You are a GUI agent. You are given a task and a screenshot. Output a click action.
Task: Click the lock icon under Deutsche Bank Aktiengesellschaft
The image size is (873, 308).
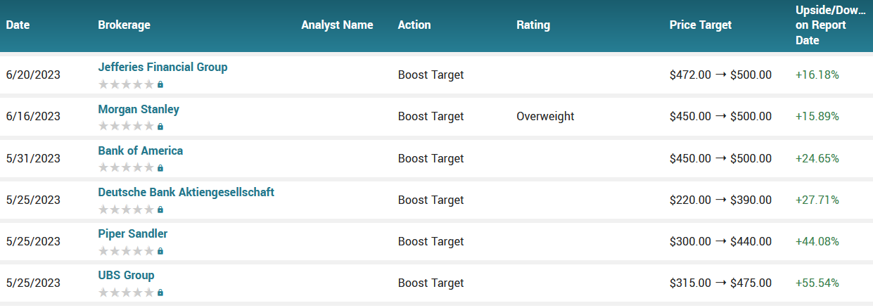(x=160, y=210)
